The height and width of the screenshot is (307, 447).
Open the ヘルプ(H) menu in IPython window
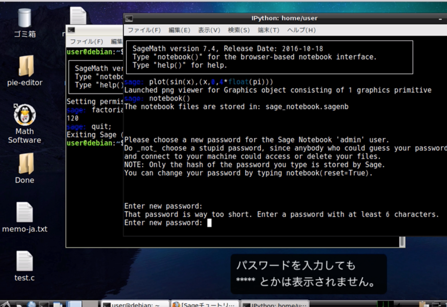tap(301, 30)
